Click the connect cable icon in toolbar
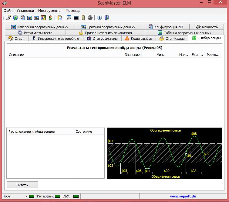The image size is (229, 202). (9, 18)
